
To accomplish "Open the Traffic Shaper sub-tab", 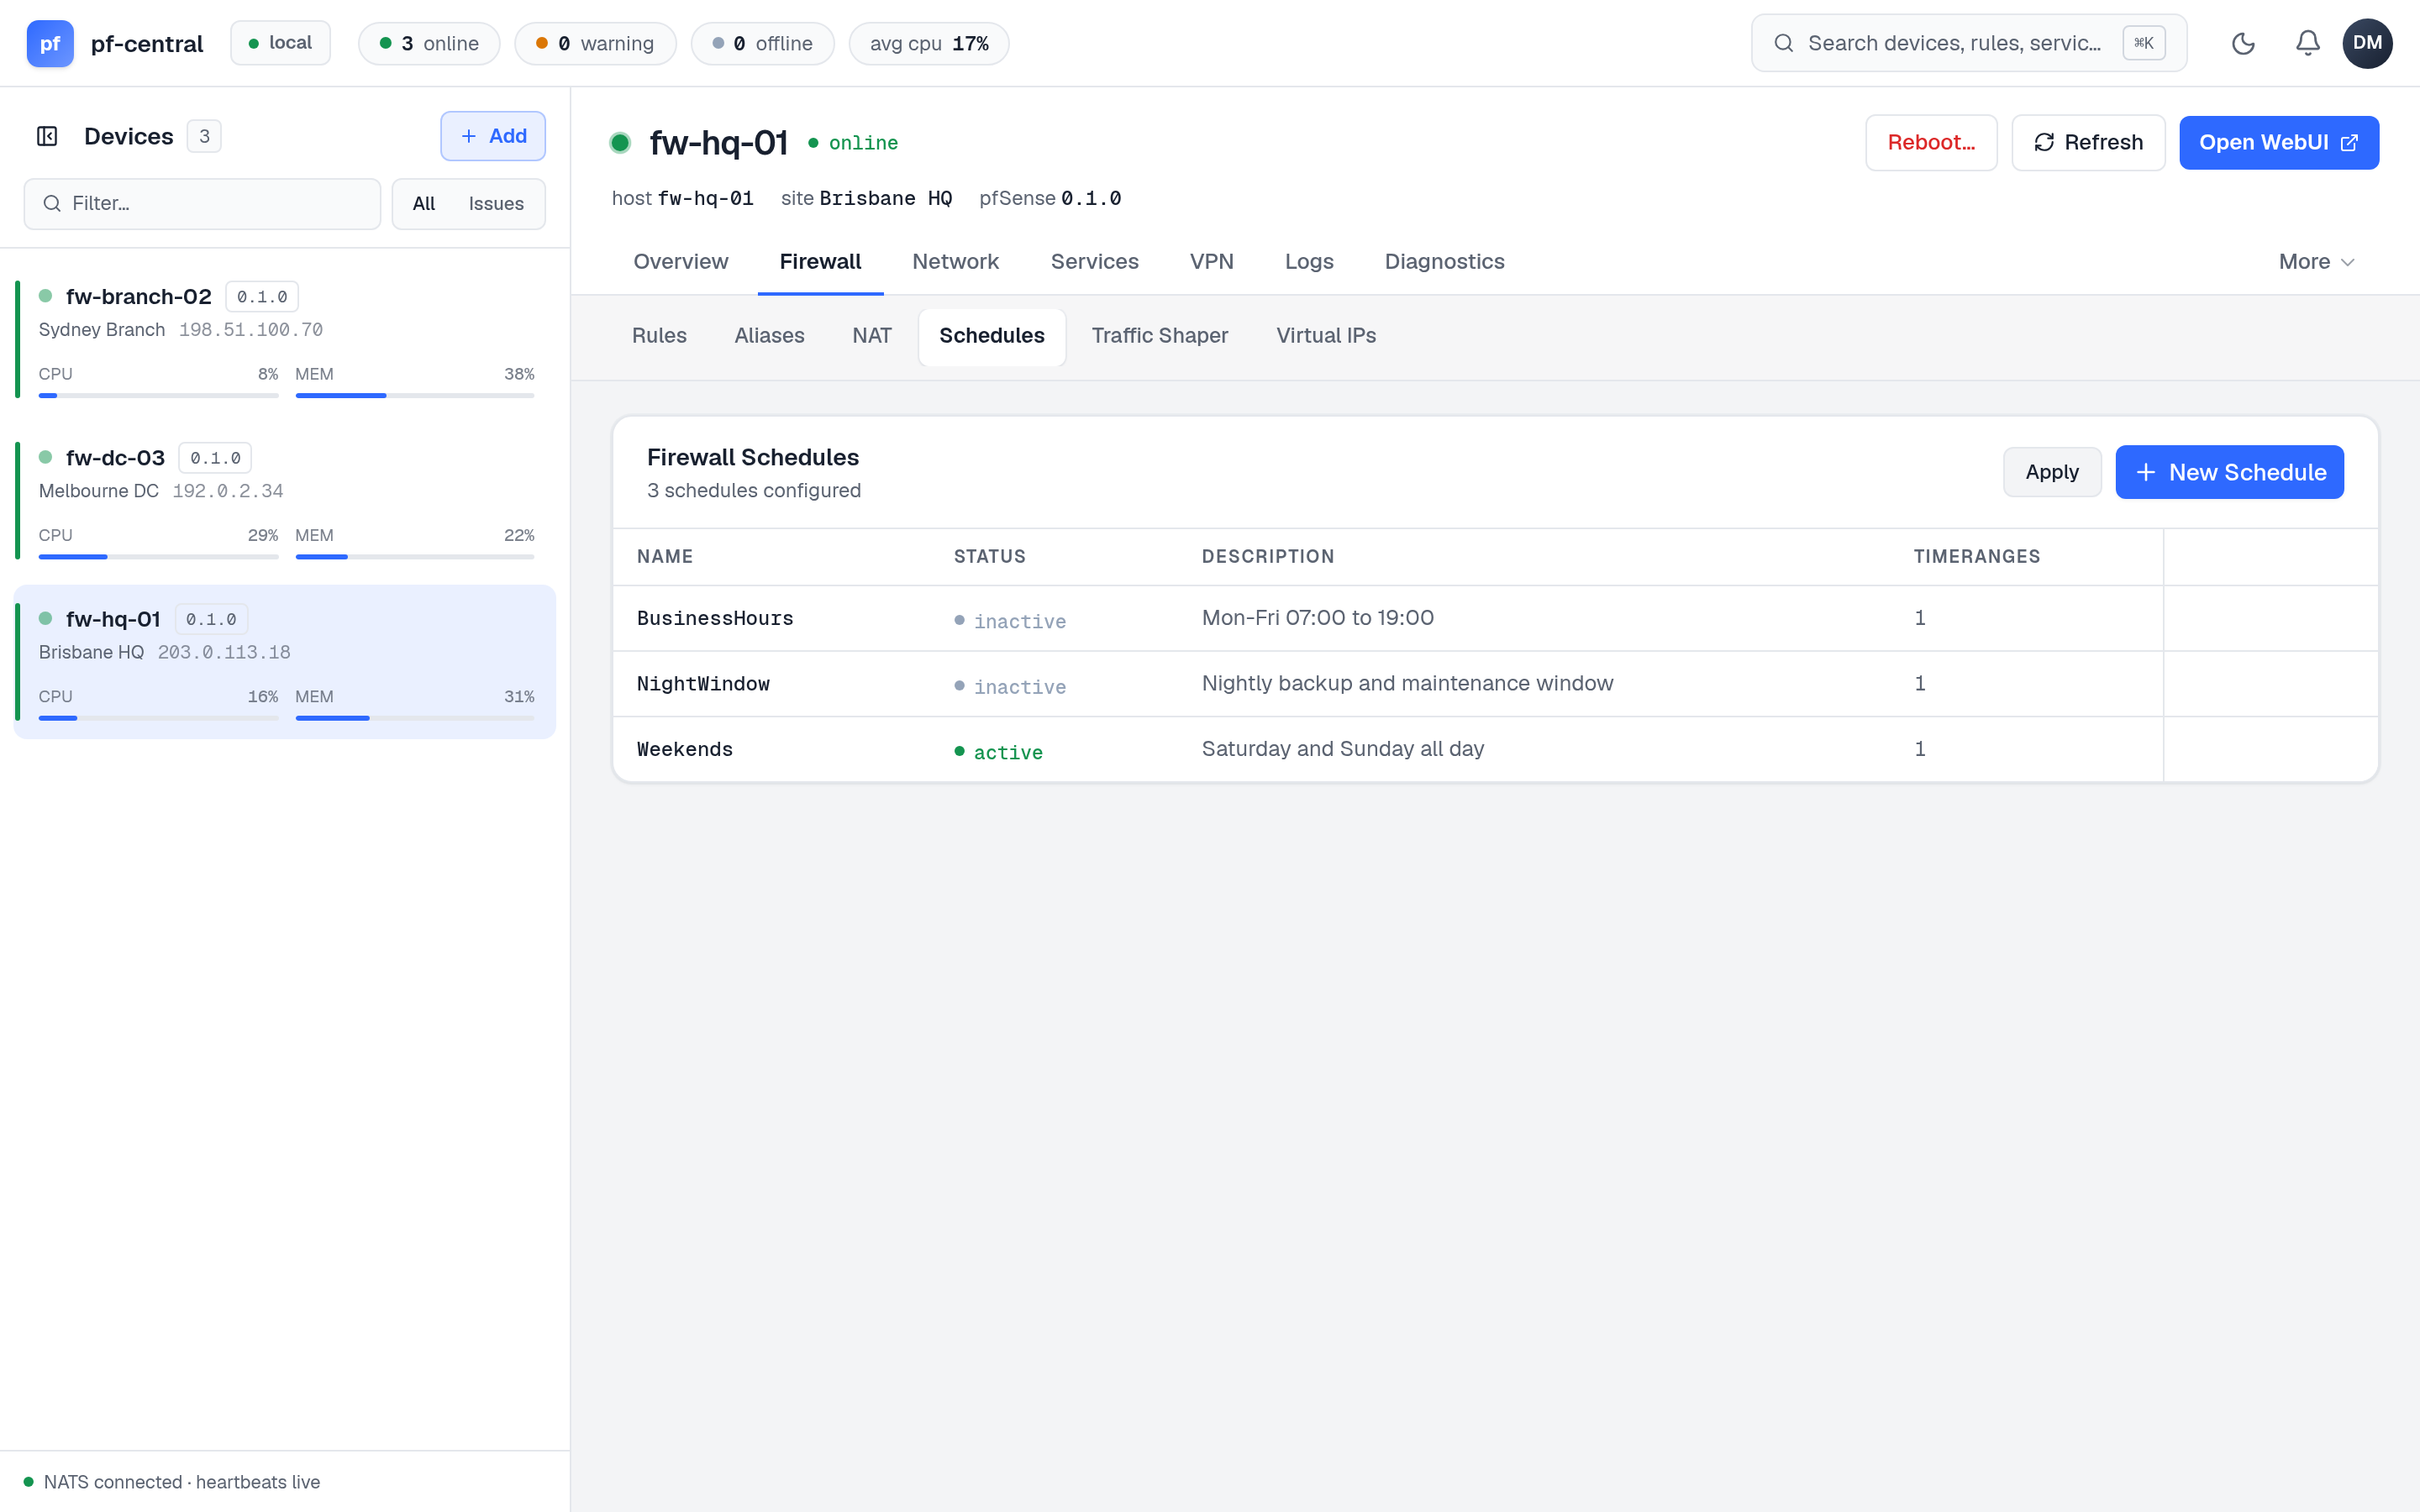I will 1159,336.
